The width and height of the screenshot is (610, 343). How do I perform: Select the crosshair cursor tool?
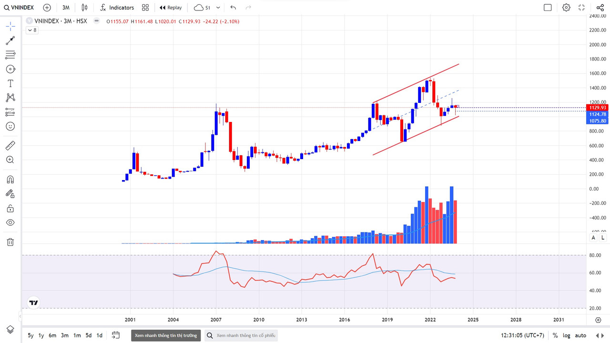10,26
